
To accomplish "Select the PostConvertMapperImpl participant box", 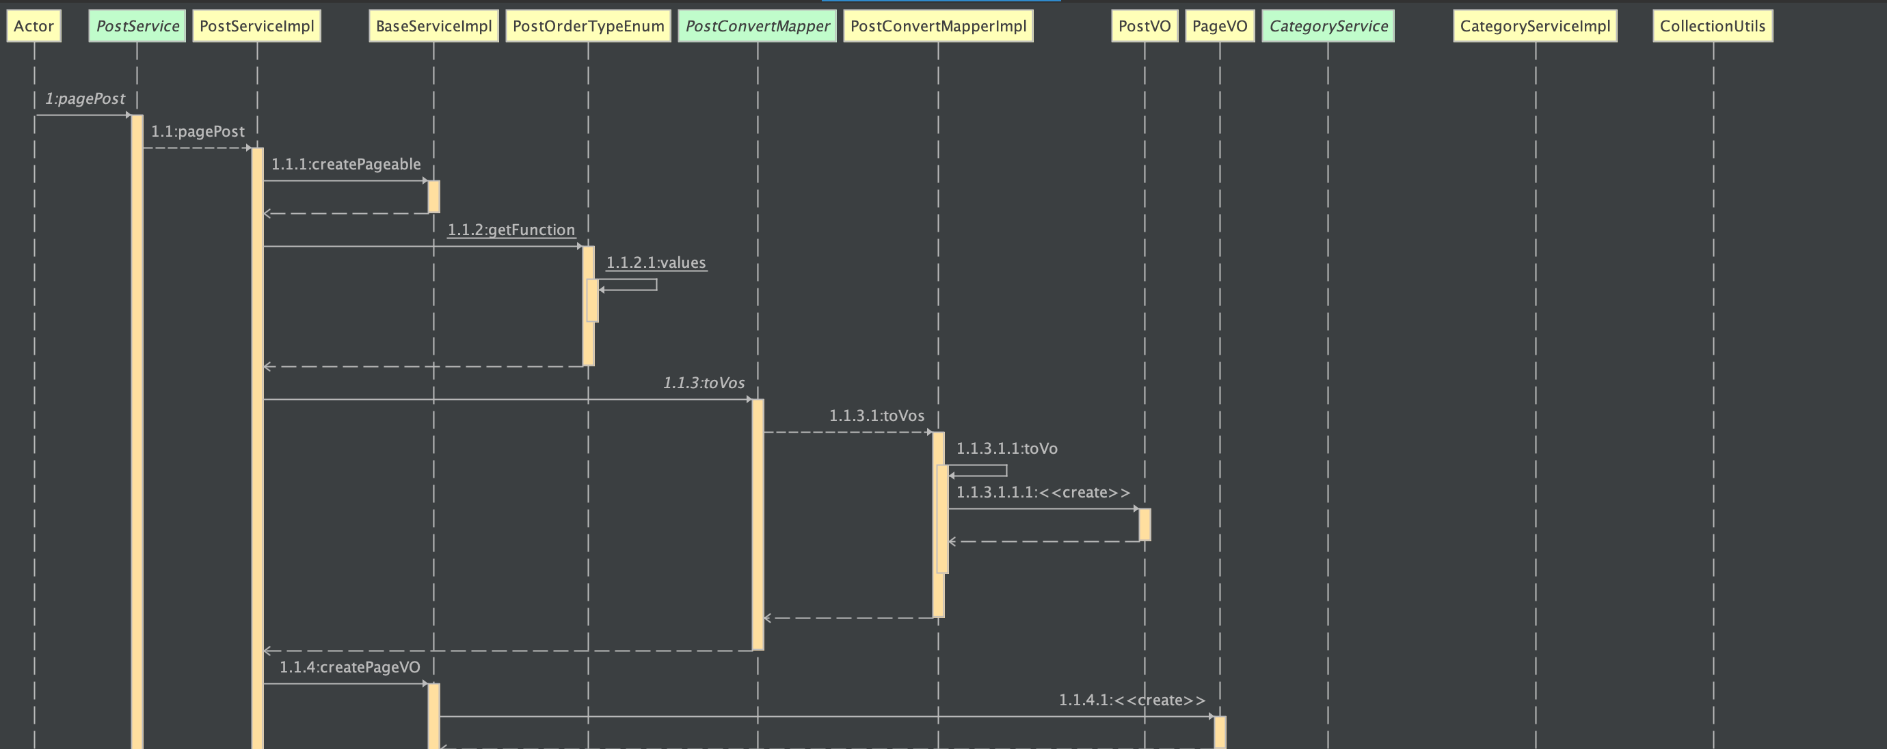I will point(938,27).
